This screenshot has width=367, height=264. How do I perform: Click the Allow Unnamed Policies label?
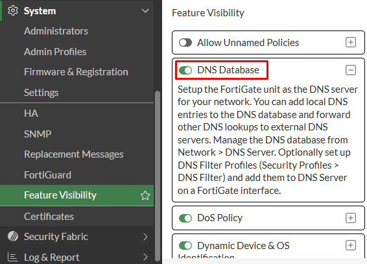coord(248,43)
